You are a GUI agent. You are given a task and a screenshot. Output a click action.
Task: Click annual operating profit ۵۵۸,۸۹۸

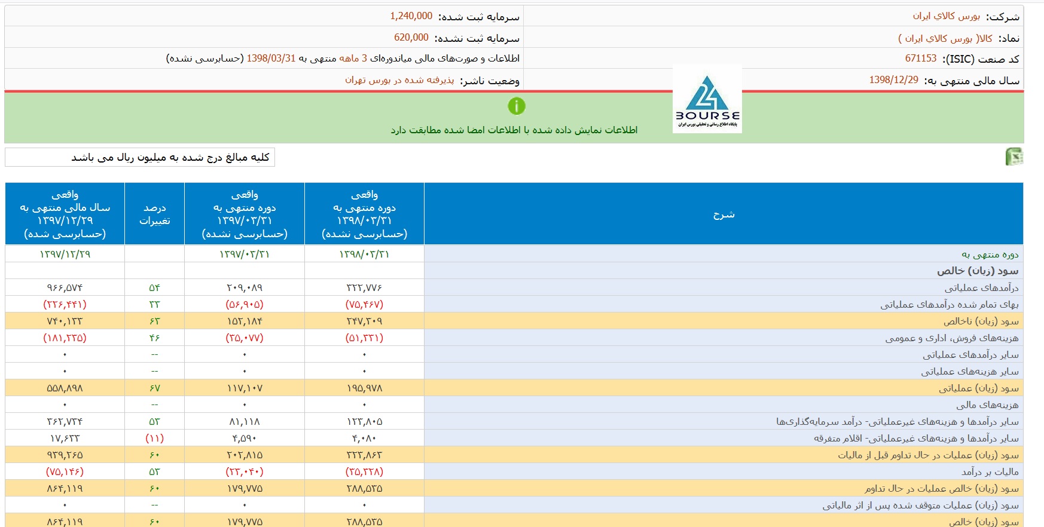(65, 388)
